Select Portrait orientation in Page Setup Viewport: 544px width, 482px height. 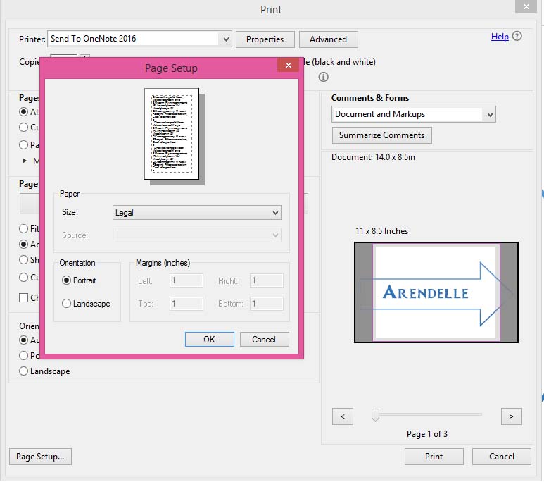67,280
